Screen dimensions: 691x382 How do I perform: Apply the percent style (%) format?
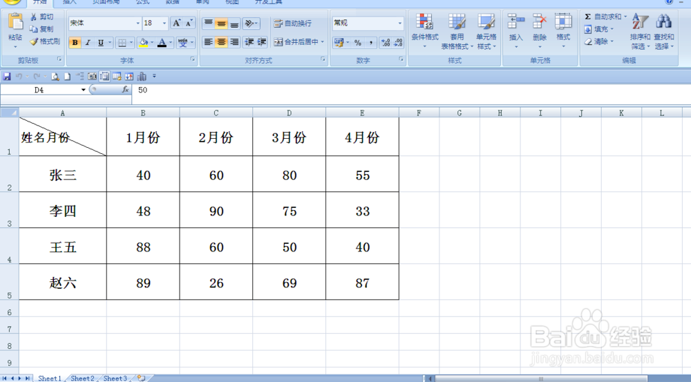[x=358, y=43]
